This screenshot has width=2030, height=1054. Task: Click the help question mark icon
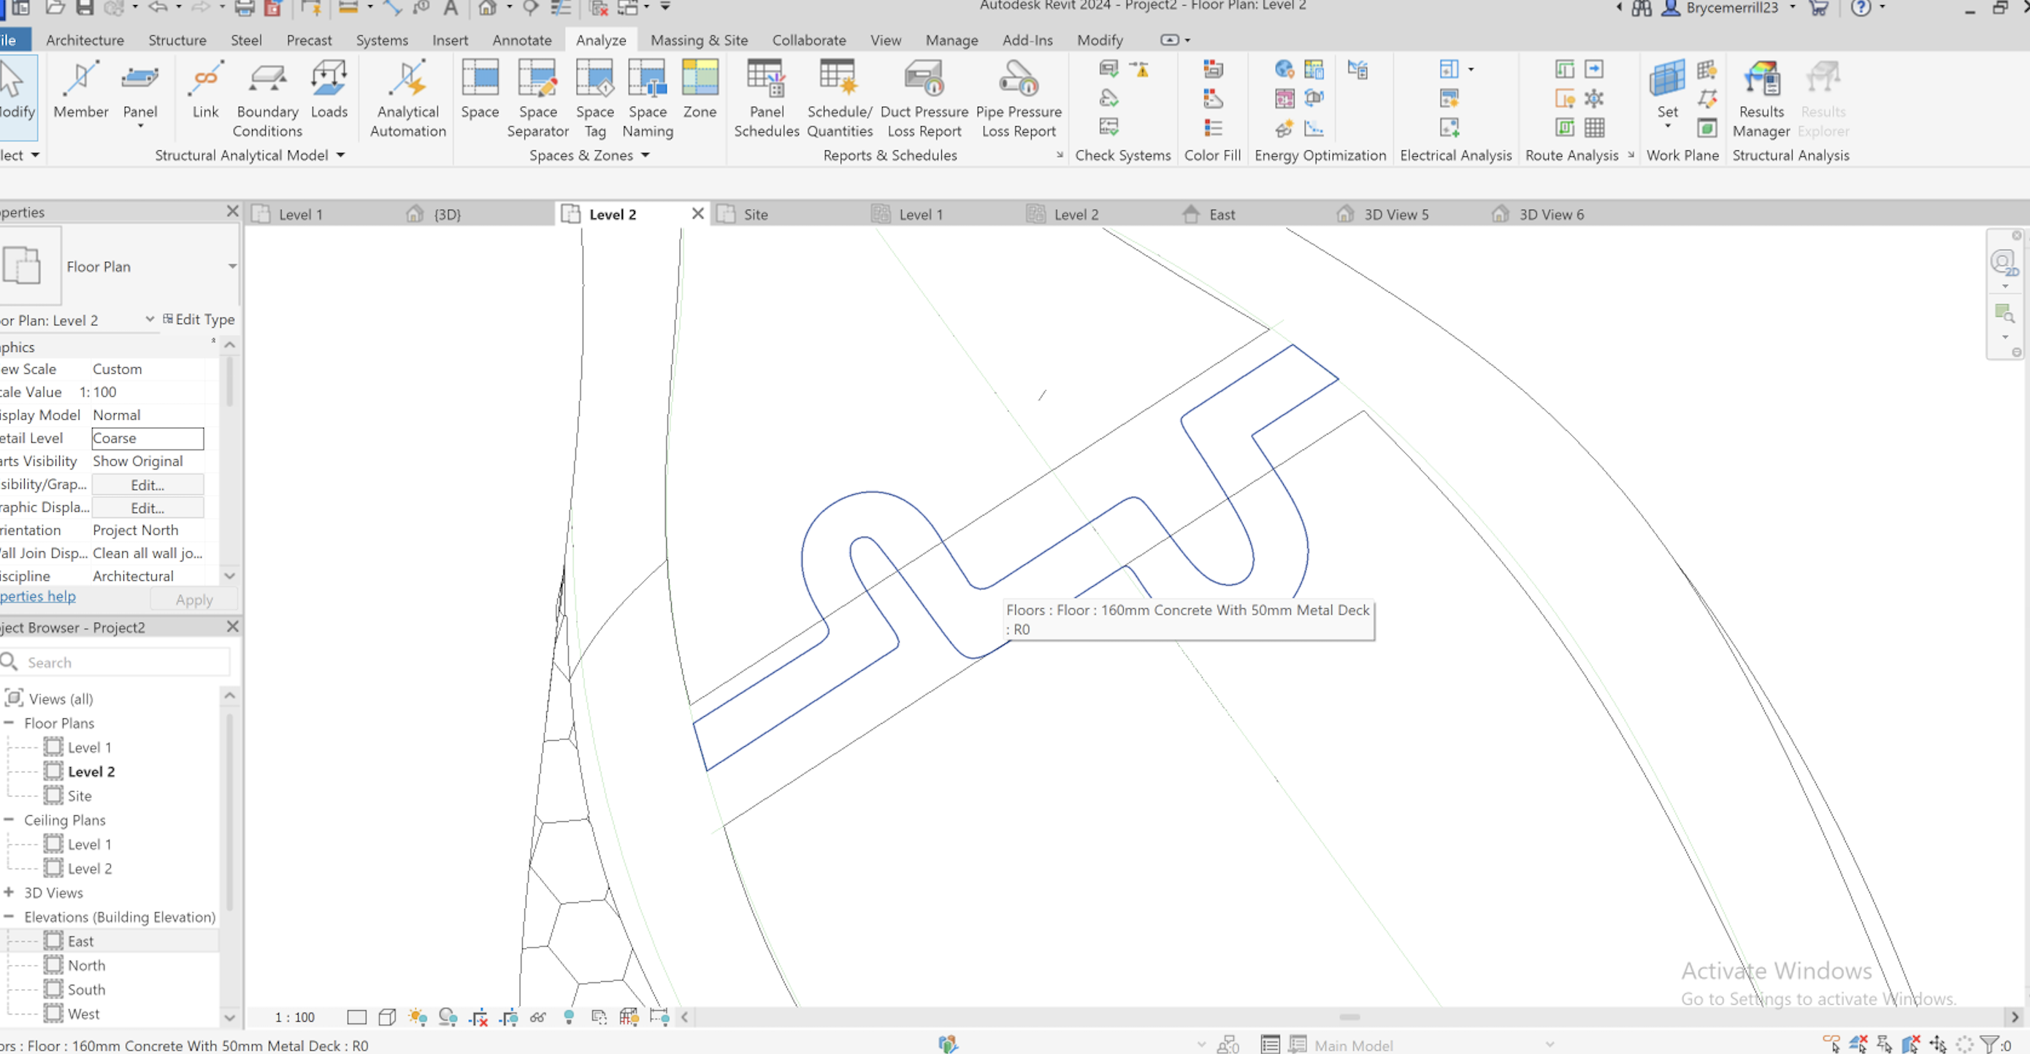coord(1861,8)
